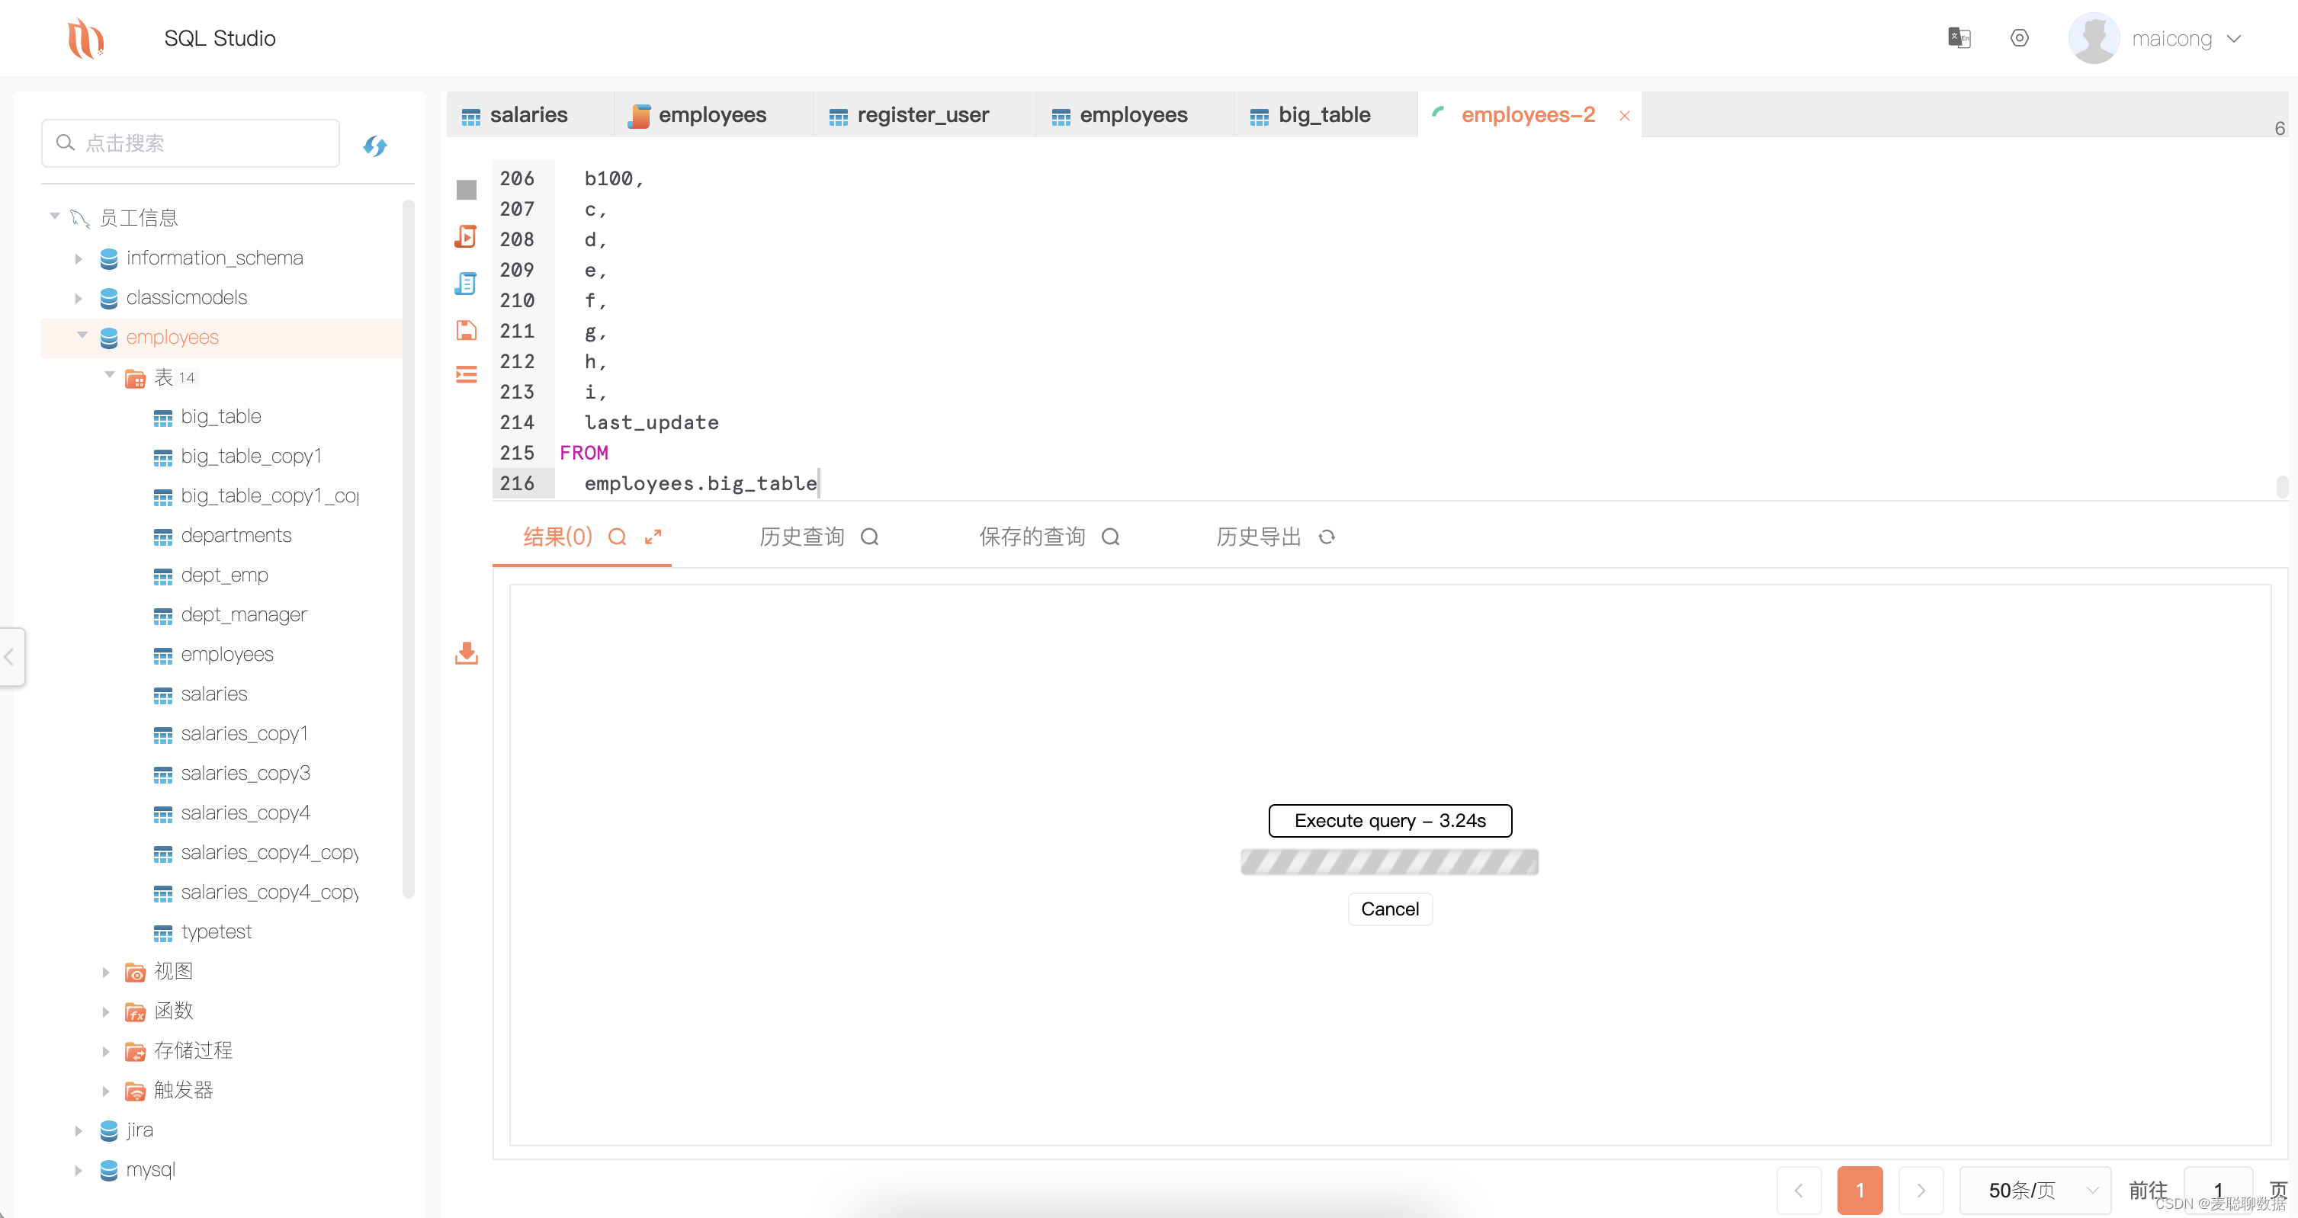Screen dimensions: 2298x1218
Task: Switch to the register_user tab
Action: 923,115
